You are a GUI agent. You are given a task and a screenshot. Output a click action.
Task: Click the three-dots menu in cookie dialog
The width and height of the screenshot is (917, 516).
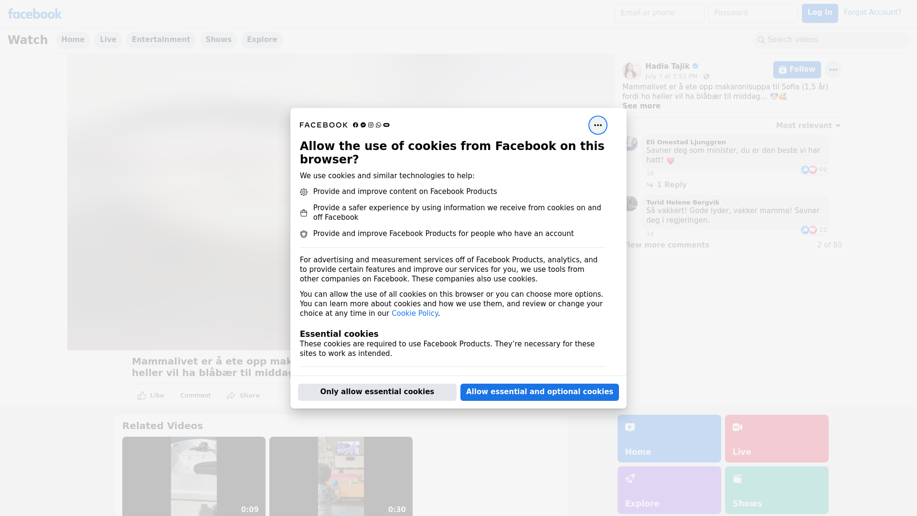(597, 125)
